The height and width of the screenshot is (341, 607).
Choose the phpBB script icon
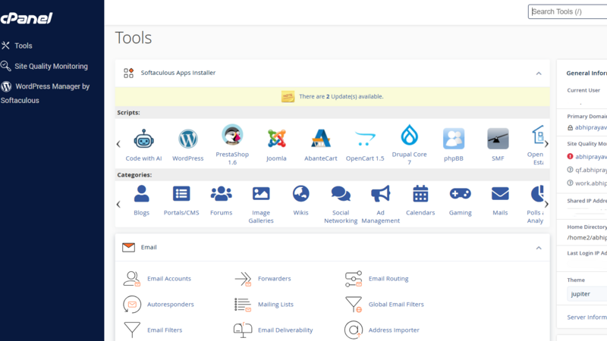453,139
